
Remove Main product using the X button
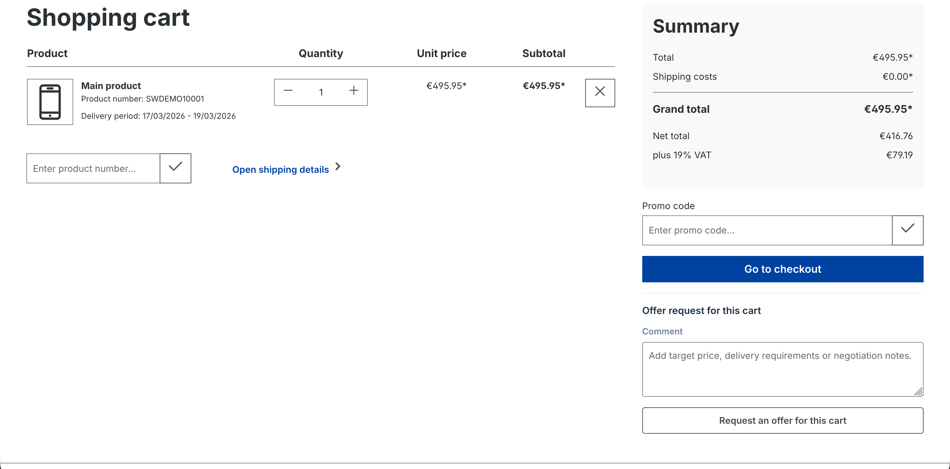(x=600, y=93)
